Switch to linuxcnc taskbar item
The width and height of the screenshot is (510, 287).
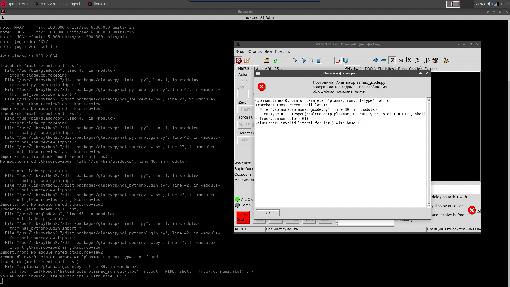pyautogui.click(x=98, y=4)
